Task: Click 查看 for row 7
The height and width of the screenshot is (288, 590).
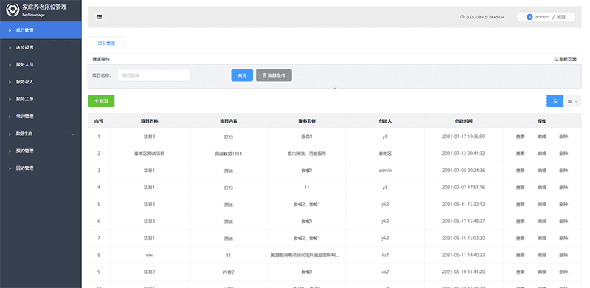Action: [x=520, y=239]
